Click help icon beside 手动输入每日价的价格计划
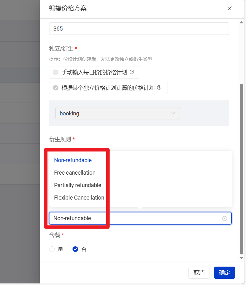This screenshot has width=246, height=285. pyautogui.click(x=132, y=72)
